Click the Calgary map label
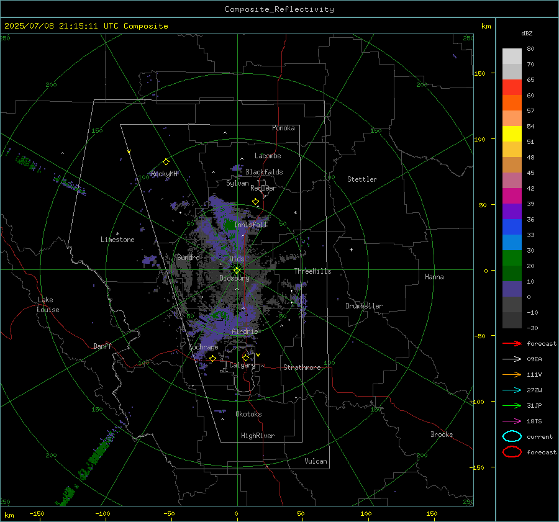 coord(242,365)
